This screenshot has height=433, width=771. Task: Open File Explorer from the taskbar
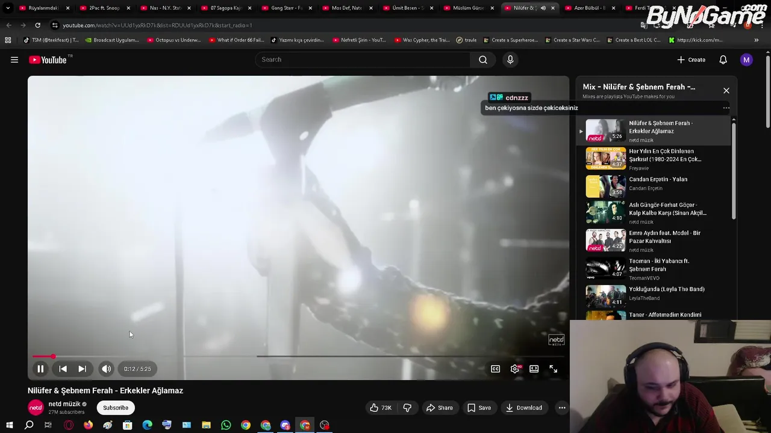coord(206,425)
